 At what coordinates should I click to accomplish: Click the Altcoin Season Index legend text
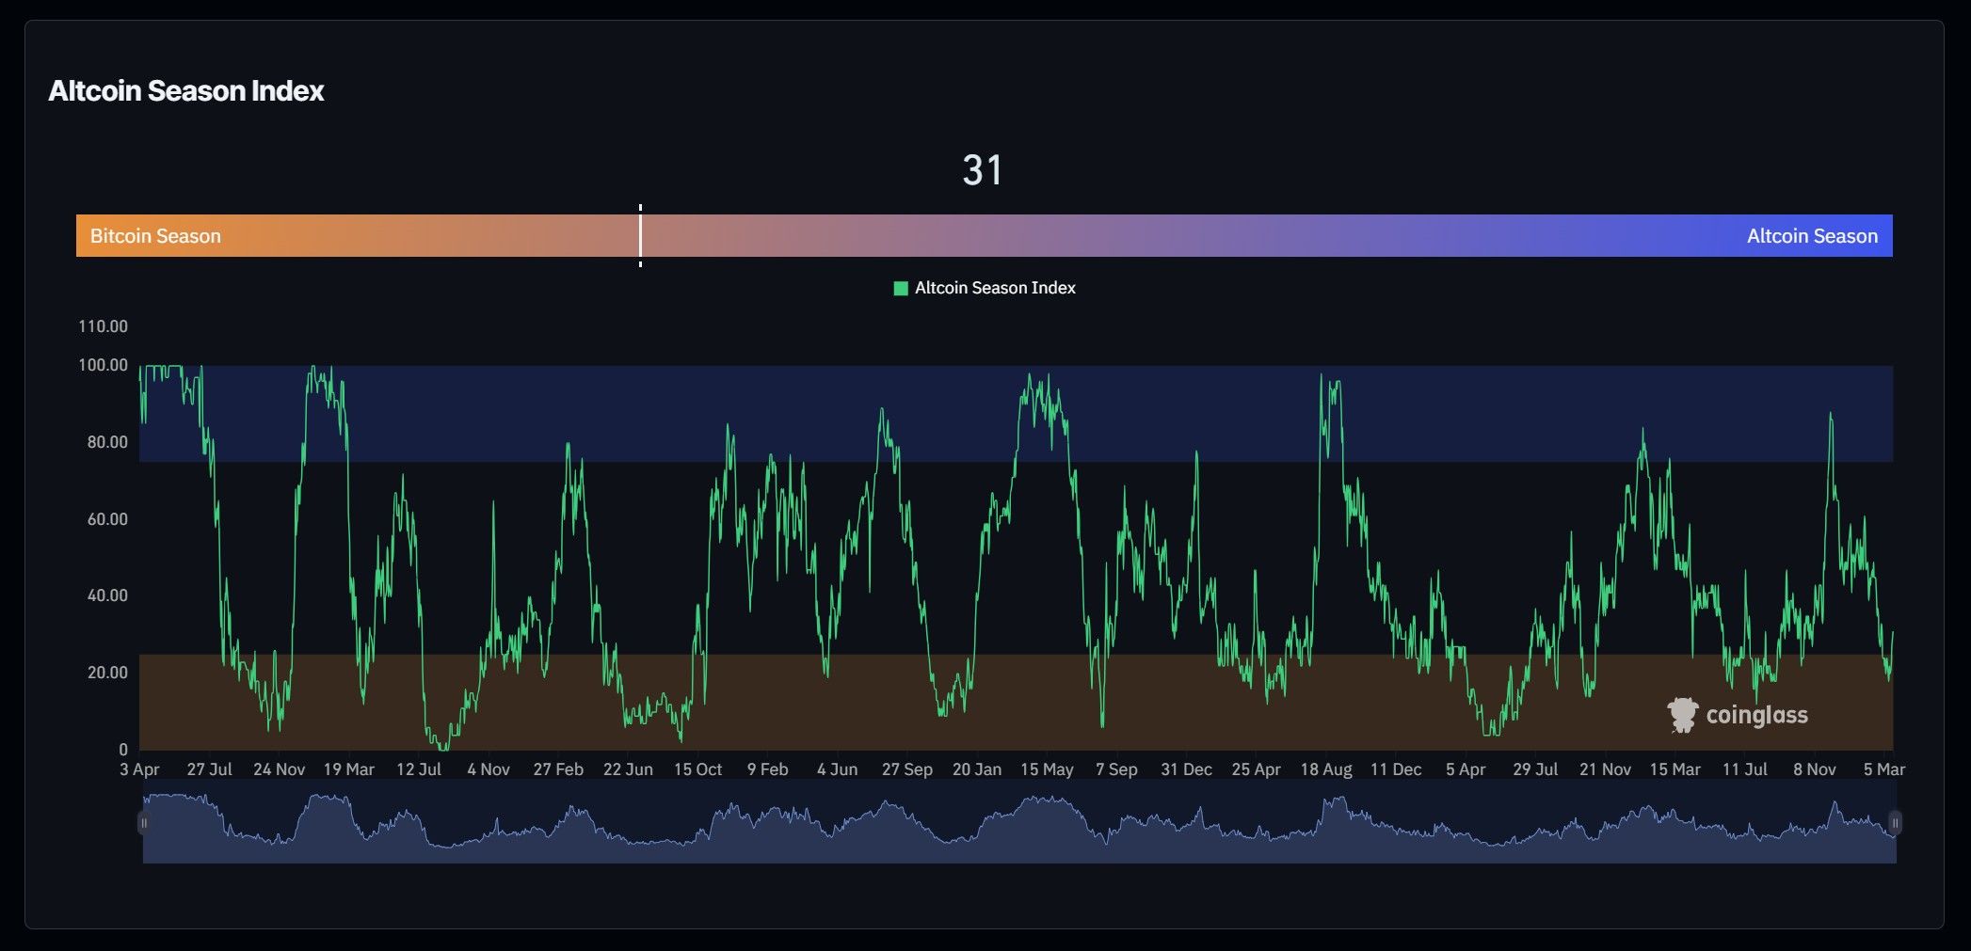(x=995, y=288)
